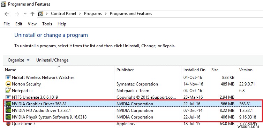This screenshot has width=263, height=130.
Task: Select NVIDIA PhysX System Software 9.16.0318 entry
Action: point(49,117)
